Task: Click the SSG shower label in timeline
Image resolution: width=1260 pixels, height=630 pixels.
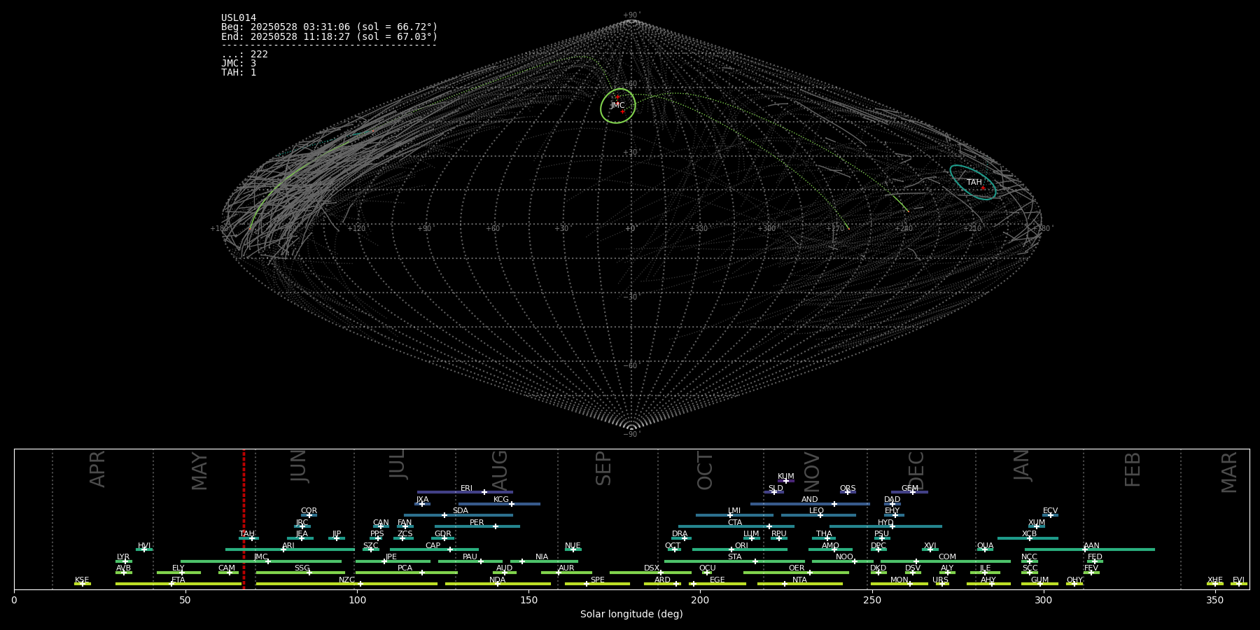Action: point(302,568)
